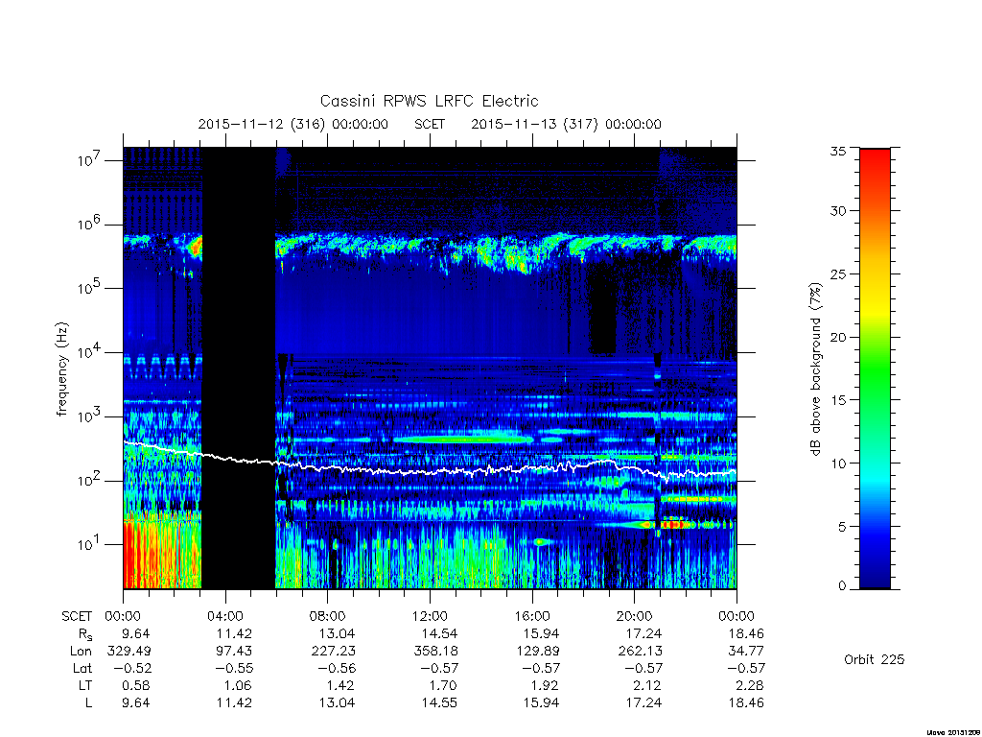Screen dimensions: 982x737
Task: Click the 08:00 SCET time tick label
Action: [x=328, y=616]
